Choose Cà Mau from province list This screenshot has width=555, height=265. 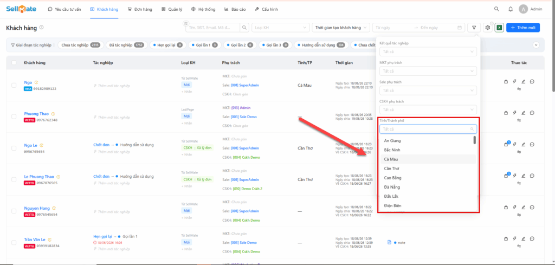pyautogui.click(x=428, y=159)
